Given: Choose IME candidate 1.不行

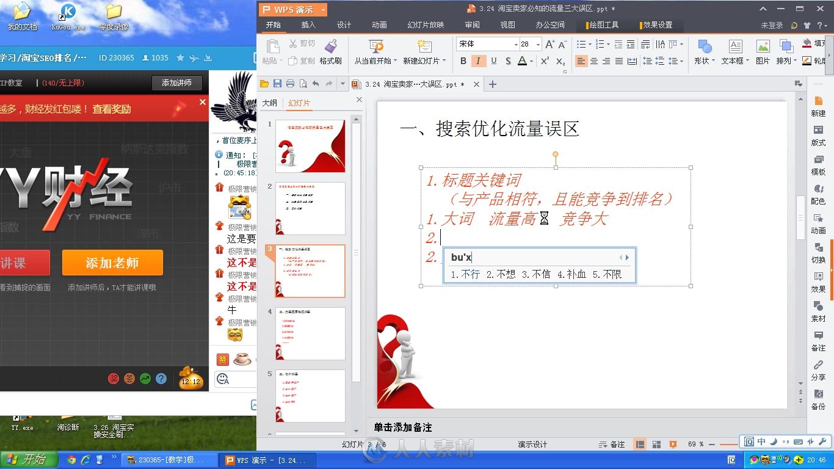Looking at the screenshot, I should pyautogui.click(x=465, y=274).
